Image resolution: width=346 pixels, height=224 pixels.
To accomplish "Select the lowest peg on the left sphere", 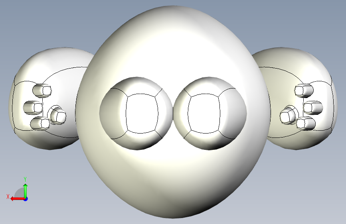I will (x=40, y=123).
